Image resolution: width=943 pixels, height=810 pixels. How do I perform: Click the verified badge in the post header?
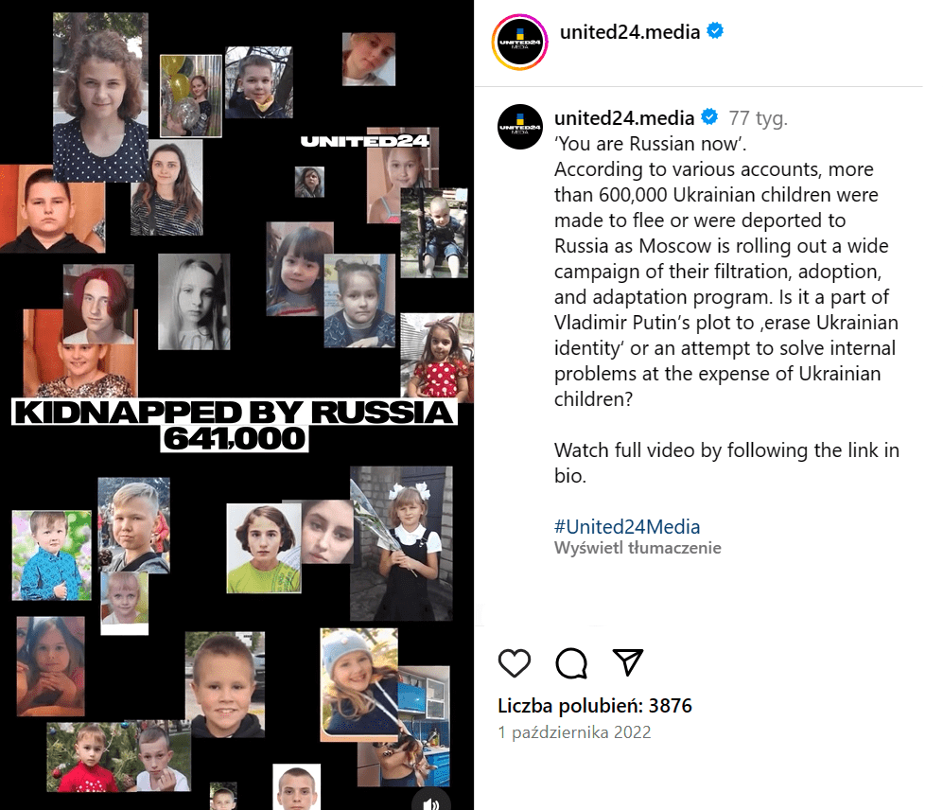click(x=715, y=30)
